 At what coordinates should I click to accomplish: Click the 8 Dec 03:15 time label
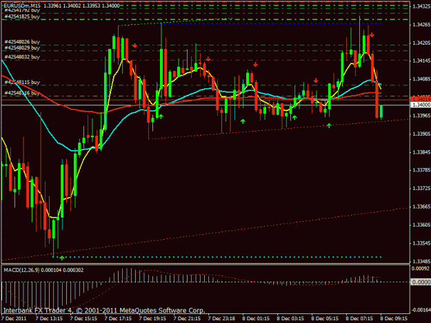(290, 319)
